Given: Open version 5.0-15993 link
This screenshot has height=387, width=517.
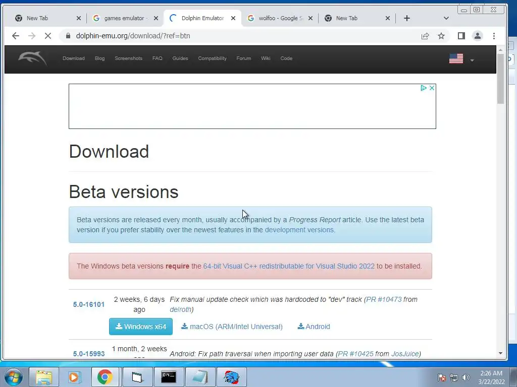Looking at the screenshot, I should tap(89, 354).
